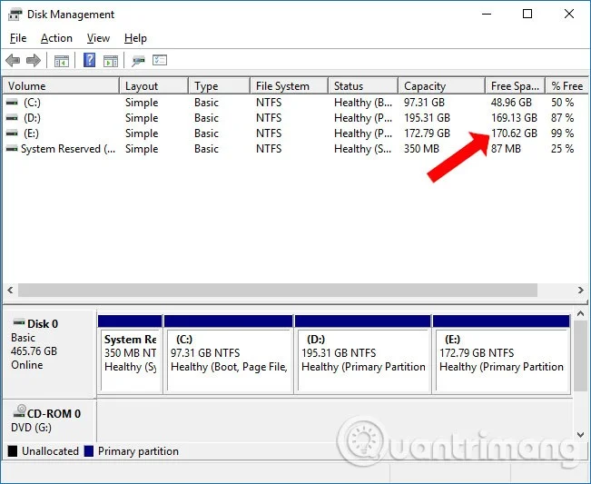Click the Forward arrow toolbar icon
Screen dimensions: 591x484
[34, 60]
